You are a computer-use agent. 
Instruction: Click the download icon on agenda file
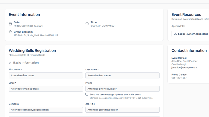175,34
